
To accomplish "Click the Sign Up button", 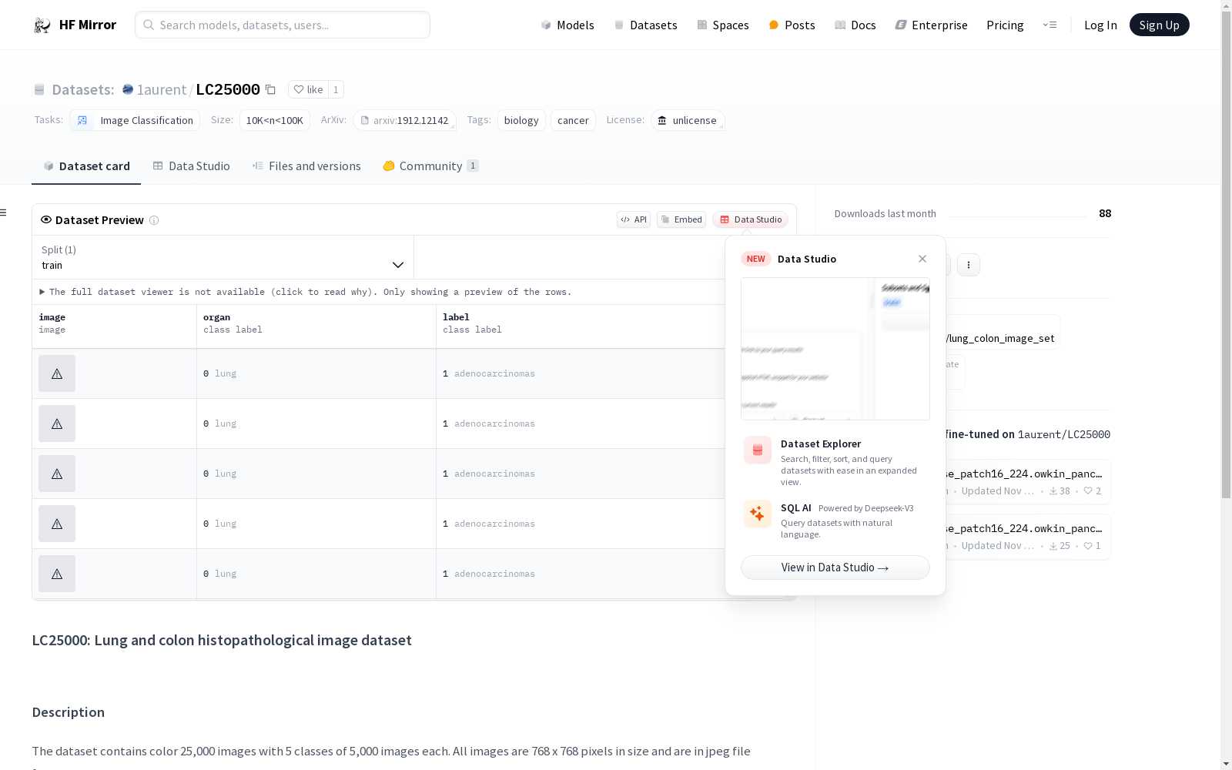I will click(1159, 25).
